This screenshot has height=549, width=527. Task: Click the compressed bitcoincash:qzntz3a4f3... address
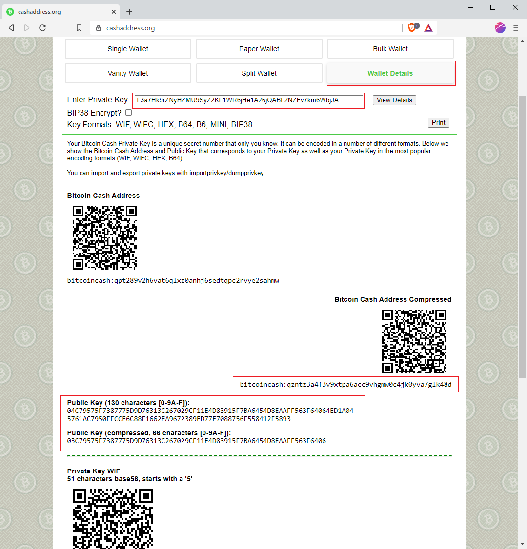[x=345, y=384]
